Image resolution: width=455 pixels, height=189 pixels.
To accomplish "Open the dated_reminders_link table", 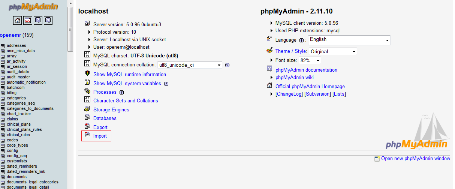I will click(x=26, y=171).
